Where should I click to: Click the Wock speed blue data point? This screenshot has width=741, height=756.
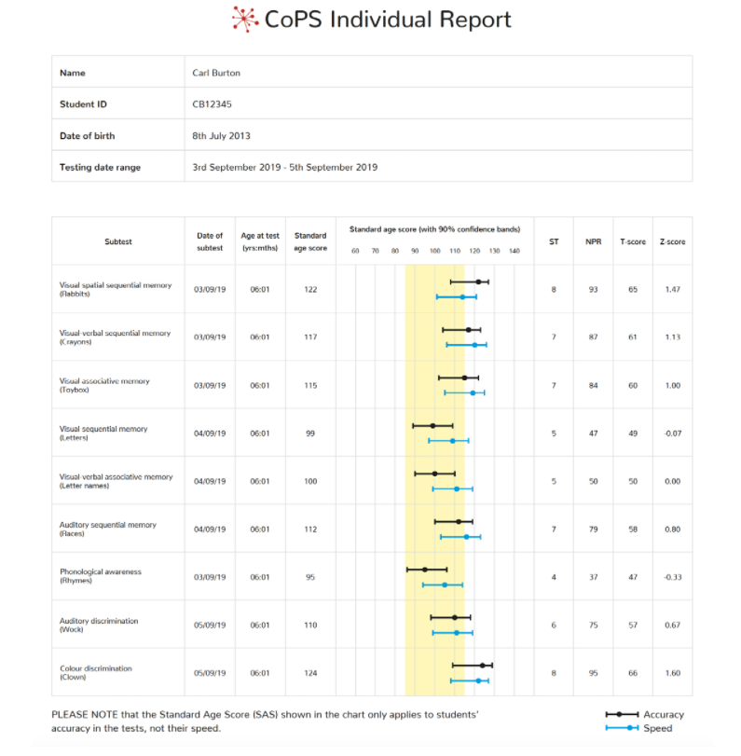[x=457, y=633]
